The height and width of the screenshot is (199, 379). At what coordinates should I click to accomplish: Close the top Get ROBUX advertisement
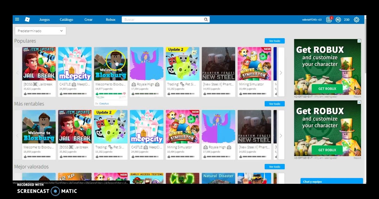[x=359, y=41]
